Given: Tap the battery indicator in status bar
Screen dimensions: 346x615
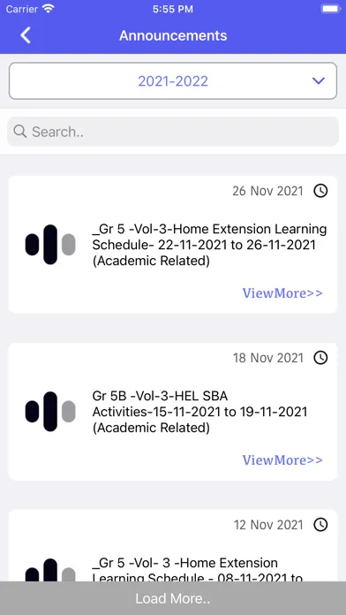Looking at the screenshot, I should pos(331,9).
